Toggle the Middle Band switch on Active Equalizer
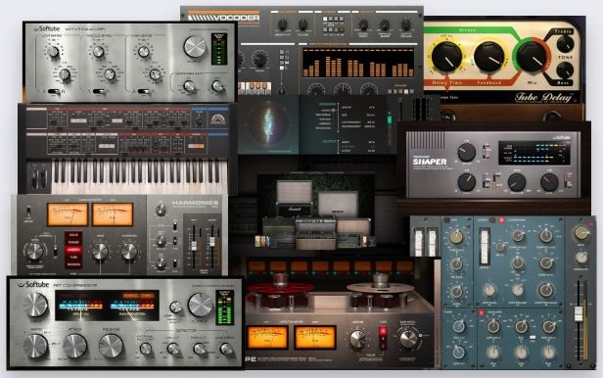Screen dimensions: 603x378 pos(99,91)
